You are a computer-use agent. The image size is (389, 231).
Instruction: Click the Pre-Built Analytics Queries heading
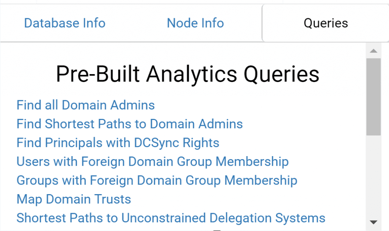pos(187,74)
